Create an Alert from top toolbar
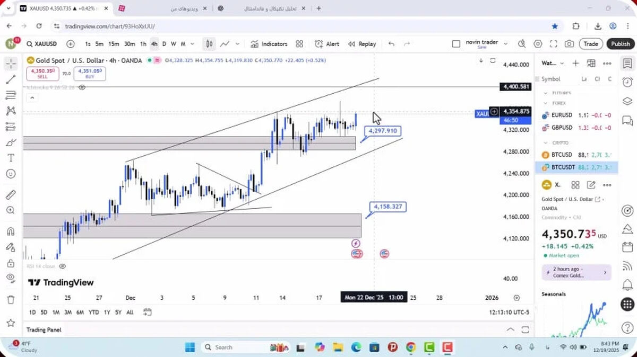 [x=327, y=44]
